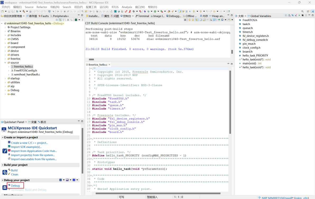Collapse all in the outline panel

(x=286, y=16)
